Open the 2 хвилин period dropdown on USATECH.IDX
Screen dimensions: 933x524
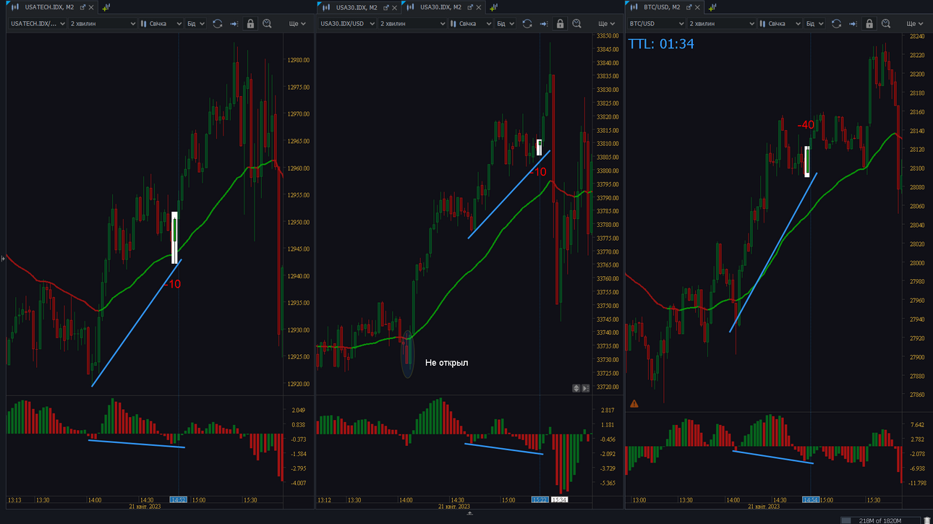(x=103, y=24)
